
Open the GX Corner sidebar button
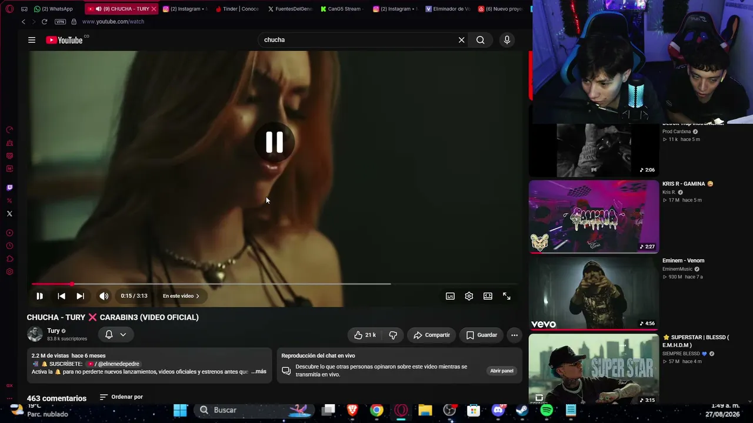pyautogui.click(x=9, y=385)
